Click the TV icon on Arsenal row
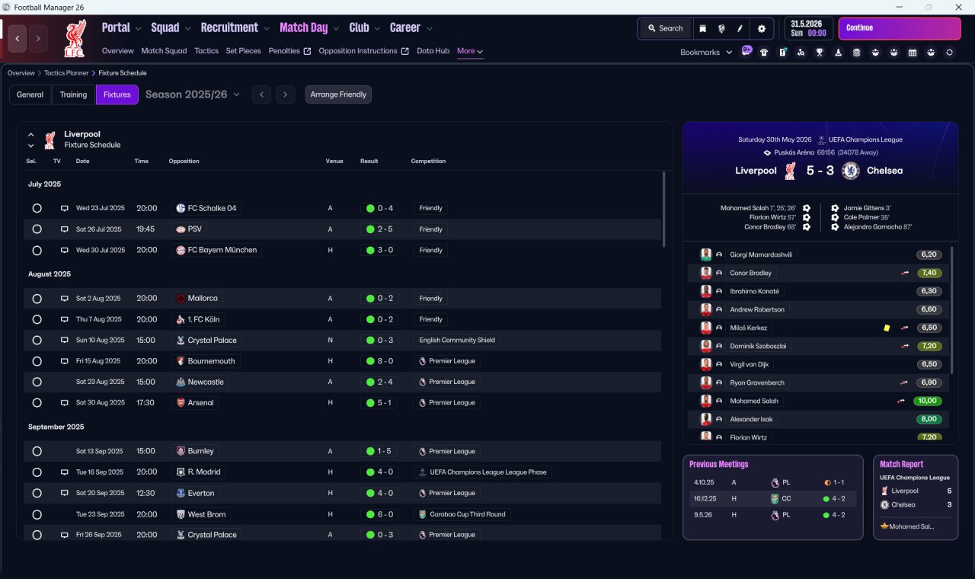 click(65, 402)
